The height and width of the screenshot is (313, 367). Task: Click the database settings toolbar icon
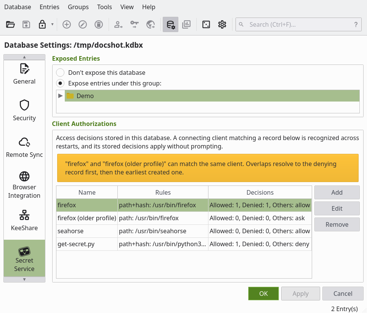point(170,24)
